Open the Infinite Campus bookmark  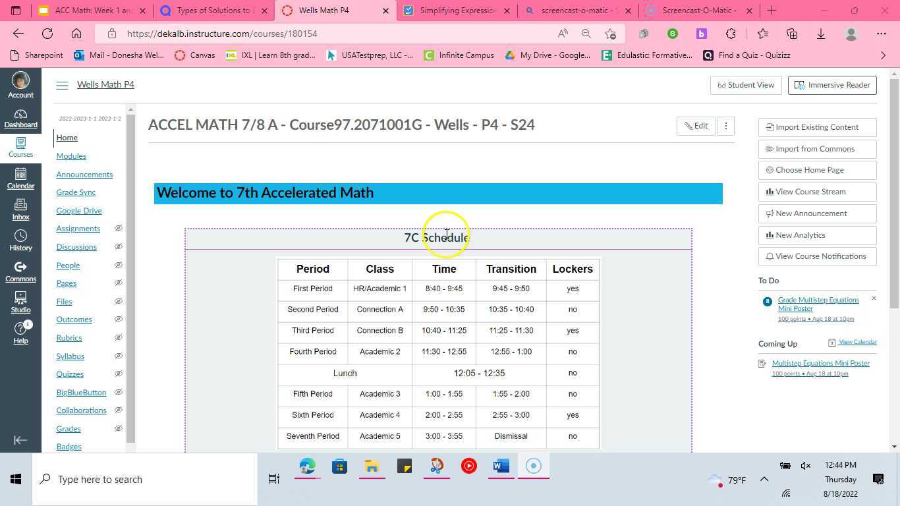tap(459, 55)
